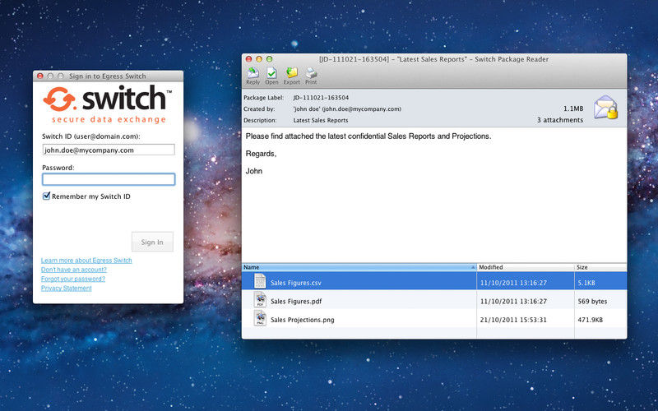Click the Sales Figures.pdf file icon

pos(260,300)
